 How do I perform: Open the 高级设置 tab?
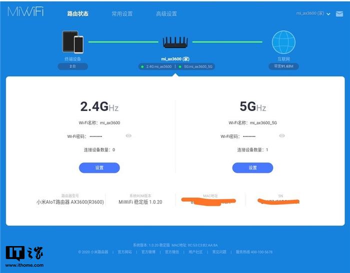(166, 14)
